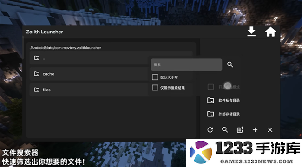Viewport: 302px width, 167px height.
Task: Click the add-file document icon
Action: (240, 130)
